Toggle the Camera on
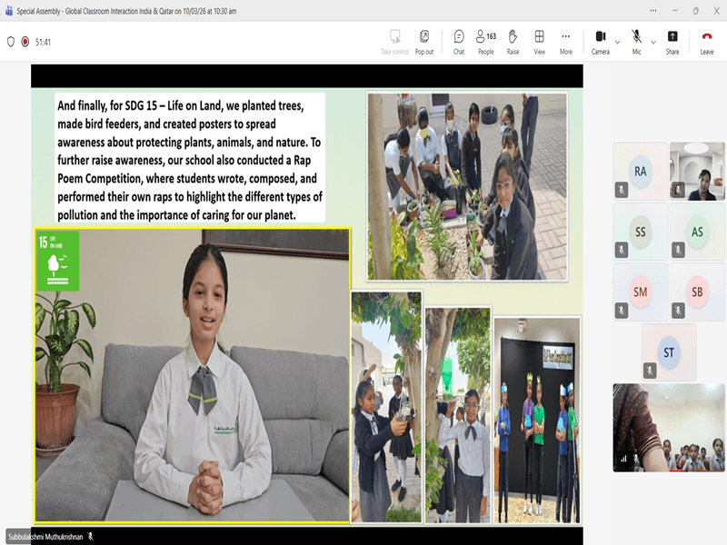Screen dimensions: 727x545 (x=600, y=41)
